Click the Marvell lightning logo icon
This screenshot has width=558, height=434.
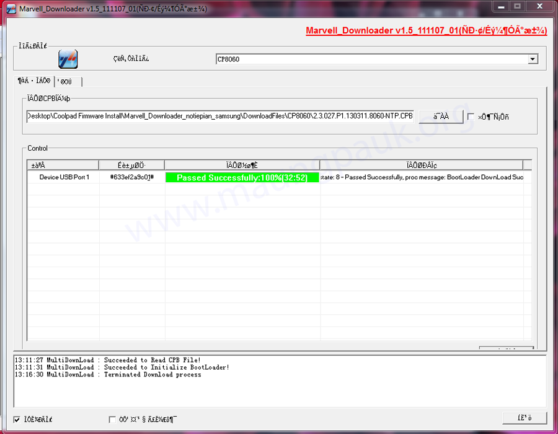[68, 59]
